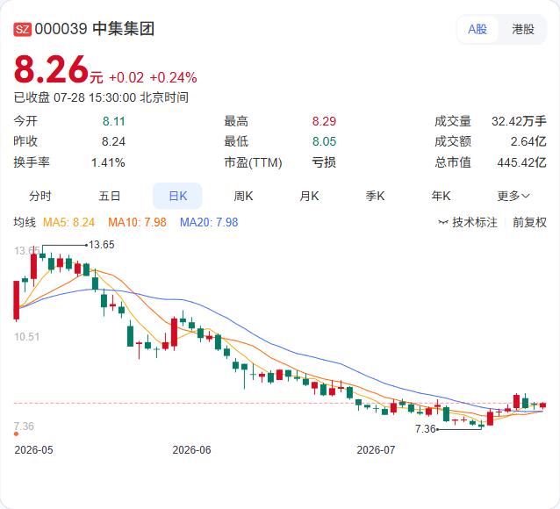The image size is (560, 509).
Task: Select the 年K chart tab
Action: tap(441, 196)
